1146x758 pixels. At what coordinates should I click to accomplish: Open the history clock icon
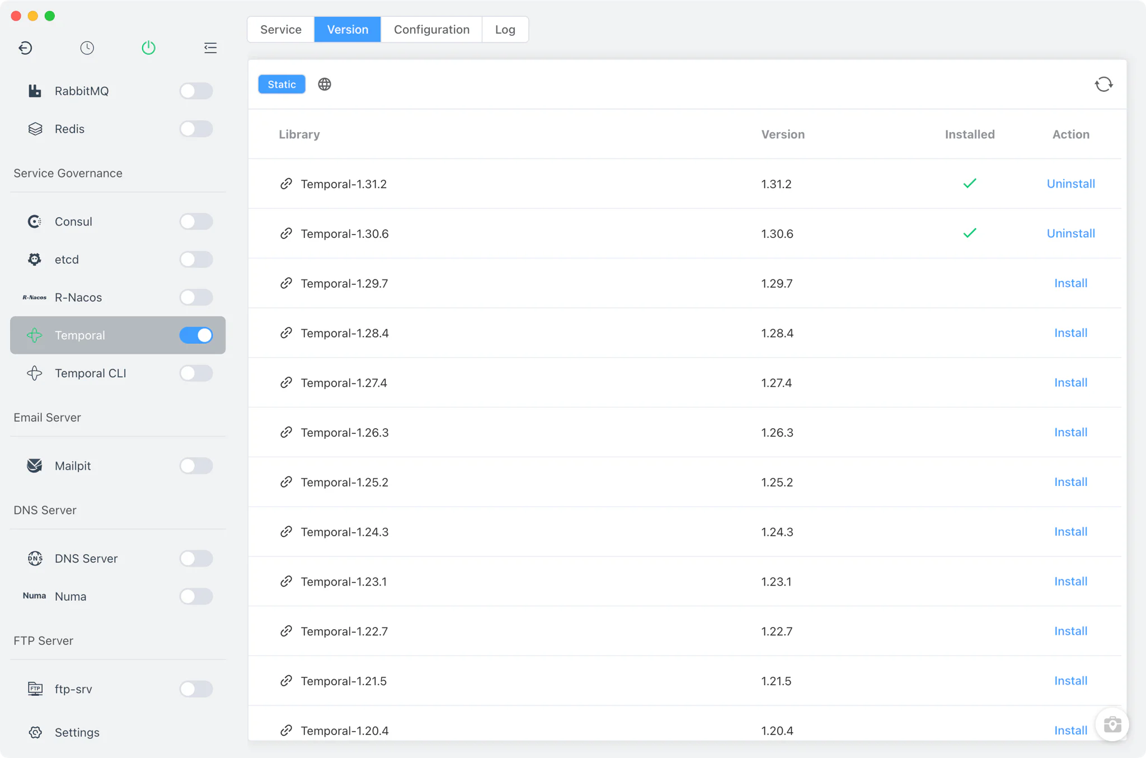click(x=87, y=48)
